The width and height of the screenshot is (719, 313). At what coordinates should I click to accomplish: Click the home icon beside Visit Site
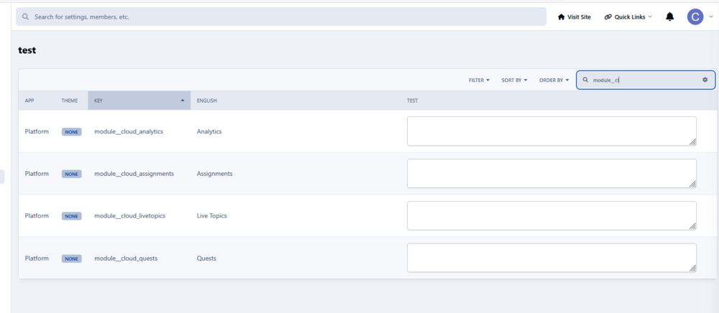tap(561, 17)
